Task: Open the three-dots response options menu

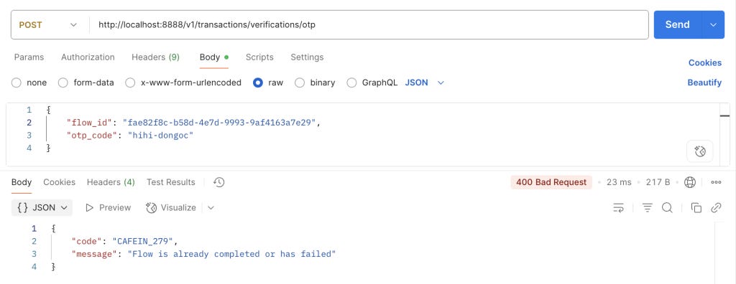Action: pos(716,182)
